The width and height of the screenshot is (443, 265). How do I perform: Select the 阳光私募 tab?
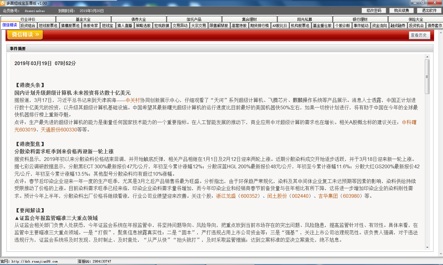click(305, 19)
